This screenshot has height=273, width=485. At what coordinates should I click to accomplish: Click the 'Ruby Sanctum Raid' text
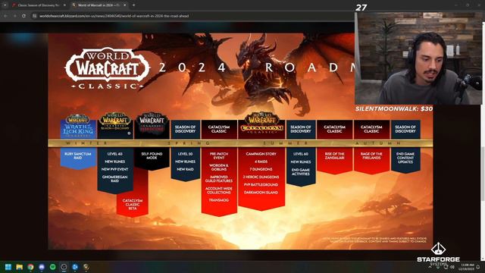point(78,155)
